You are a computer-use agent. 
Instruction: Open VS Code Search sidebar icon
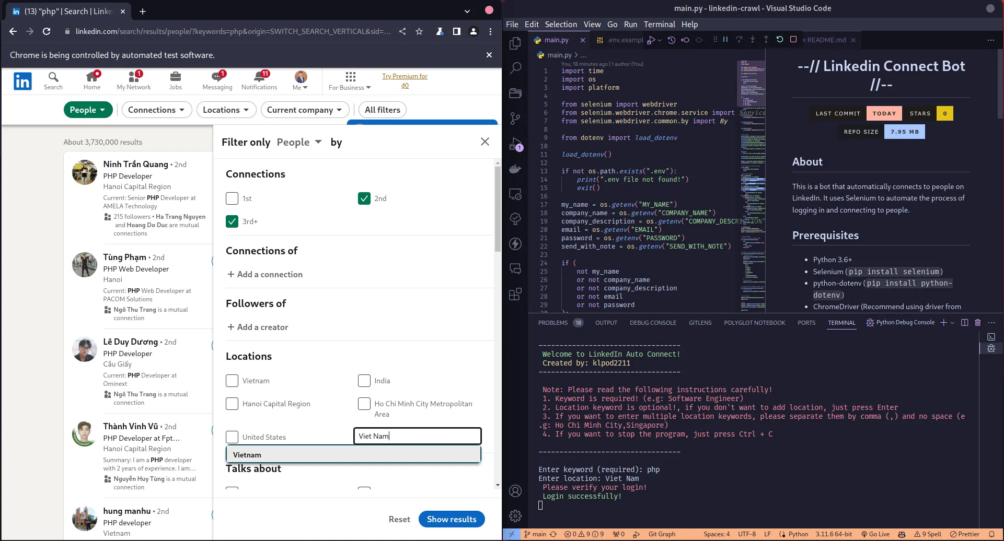(515, 68)
